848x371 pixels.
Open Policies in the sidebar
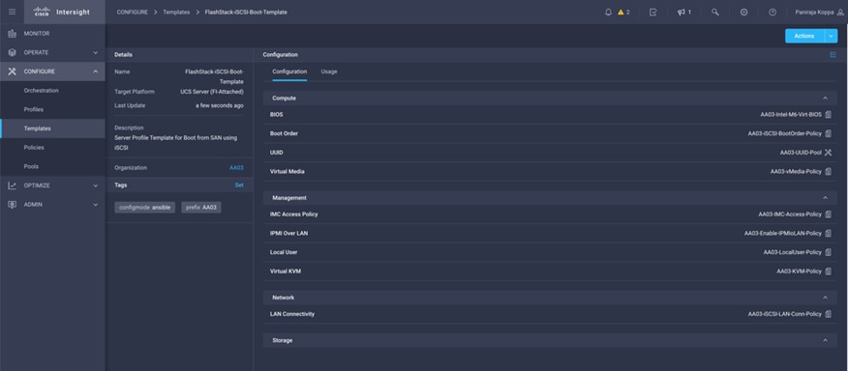tap(34, 148)
